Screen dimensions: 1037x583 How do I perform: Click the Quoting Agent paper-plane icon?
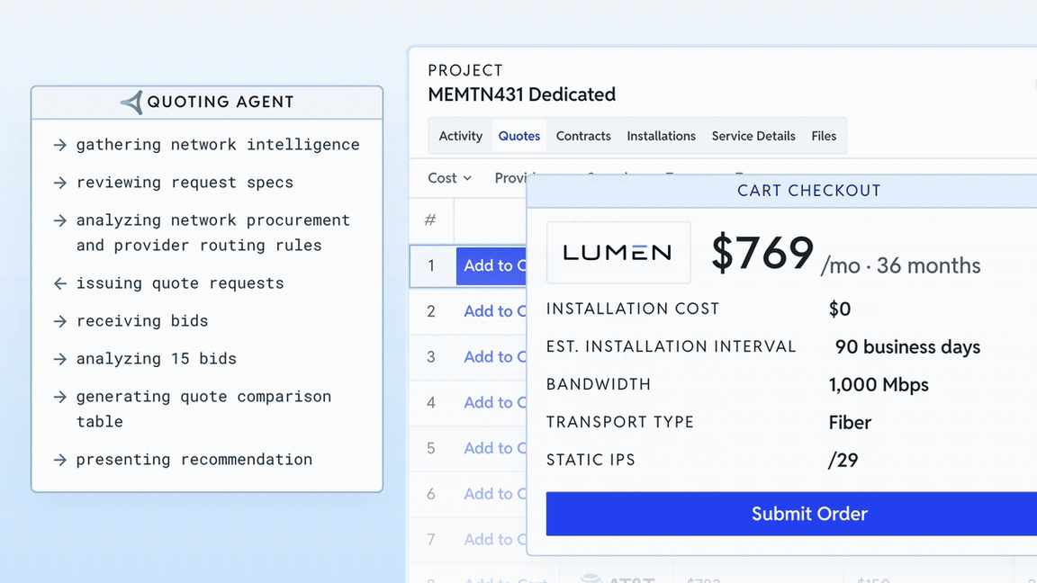131,103
